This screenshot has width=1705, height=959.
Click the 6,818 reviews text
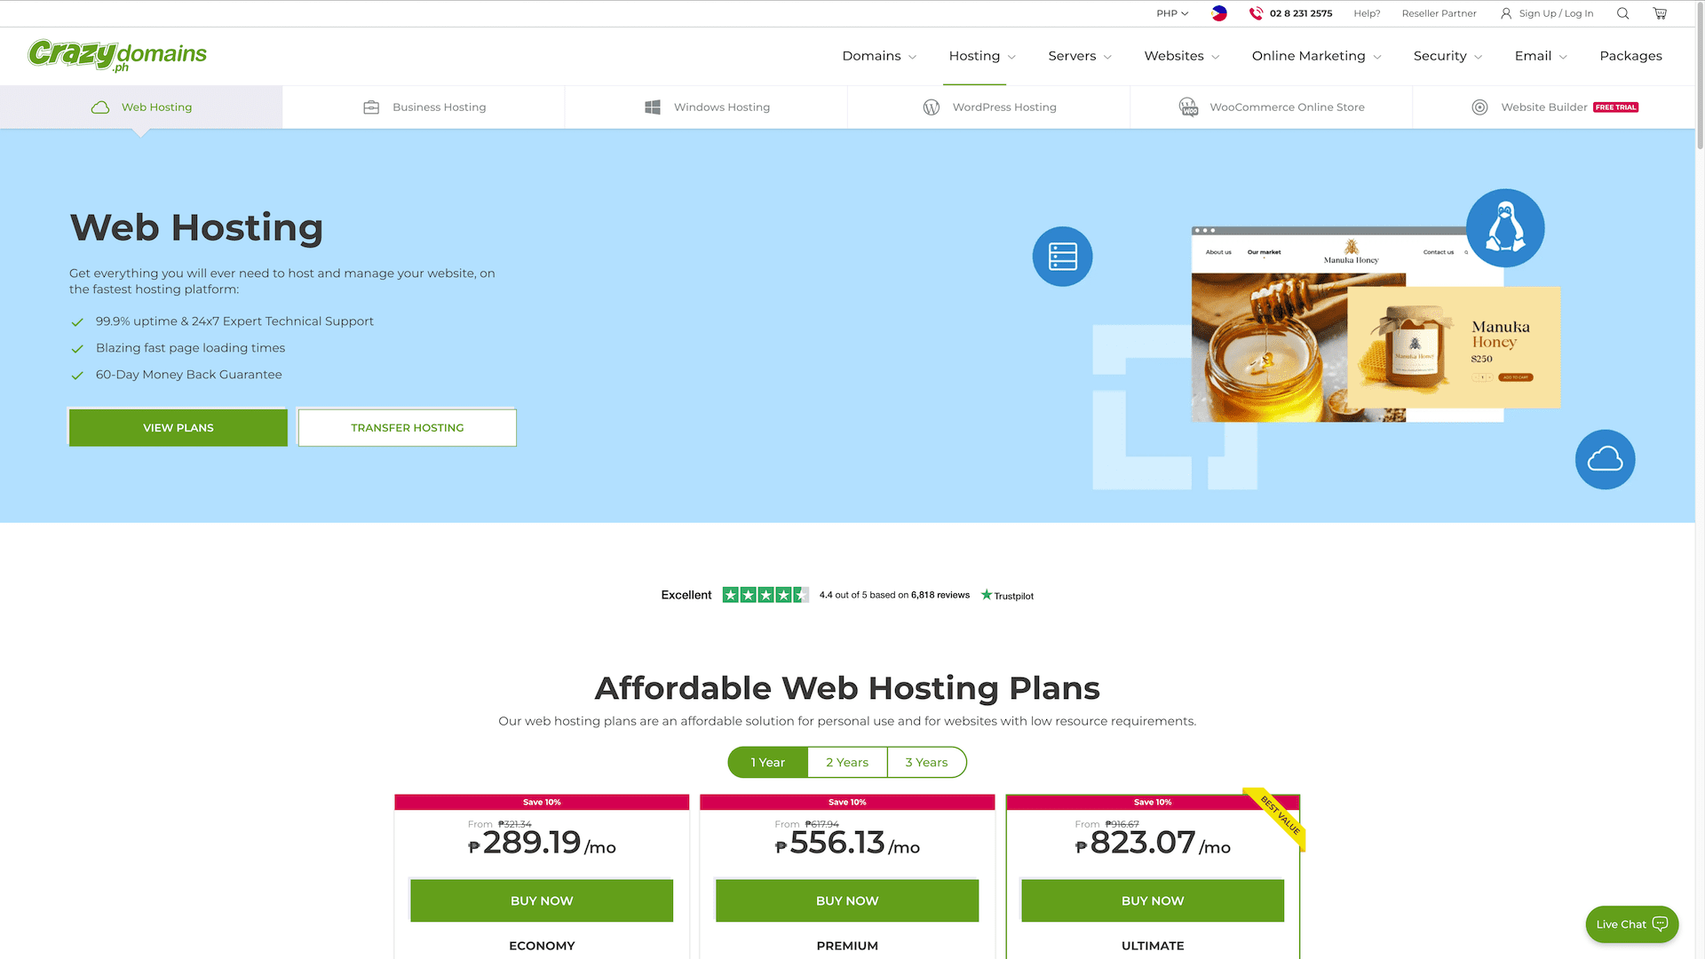click(940, 595)
